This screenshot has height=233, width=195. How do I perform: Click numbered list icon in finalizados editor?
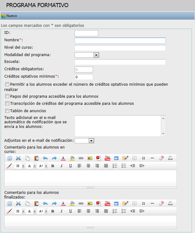pos(115,211)
